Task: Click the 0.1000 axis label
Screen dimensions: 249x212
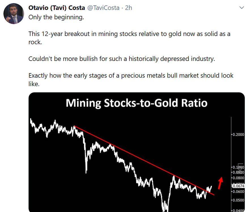Action: point(238,167)
